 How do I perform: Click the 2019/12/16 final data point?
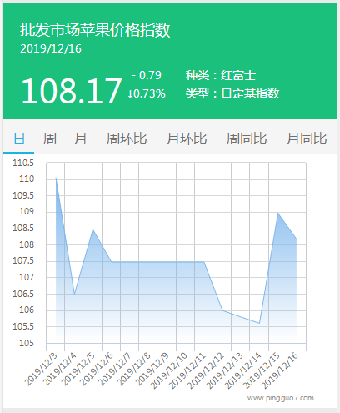(x=297, y=239)
